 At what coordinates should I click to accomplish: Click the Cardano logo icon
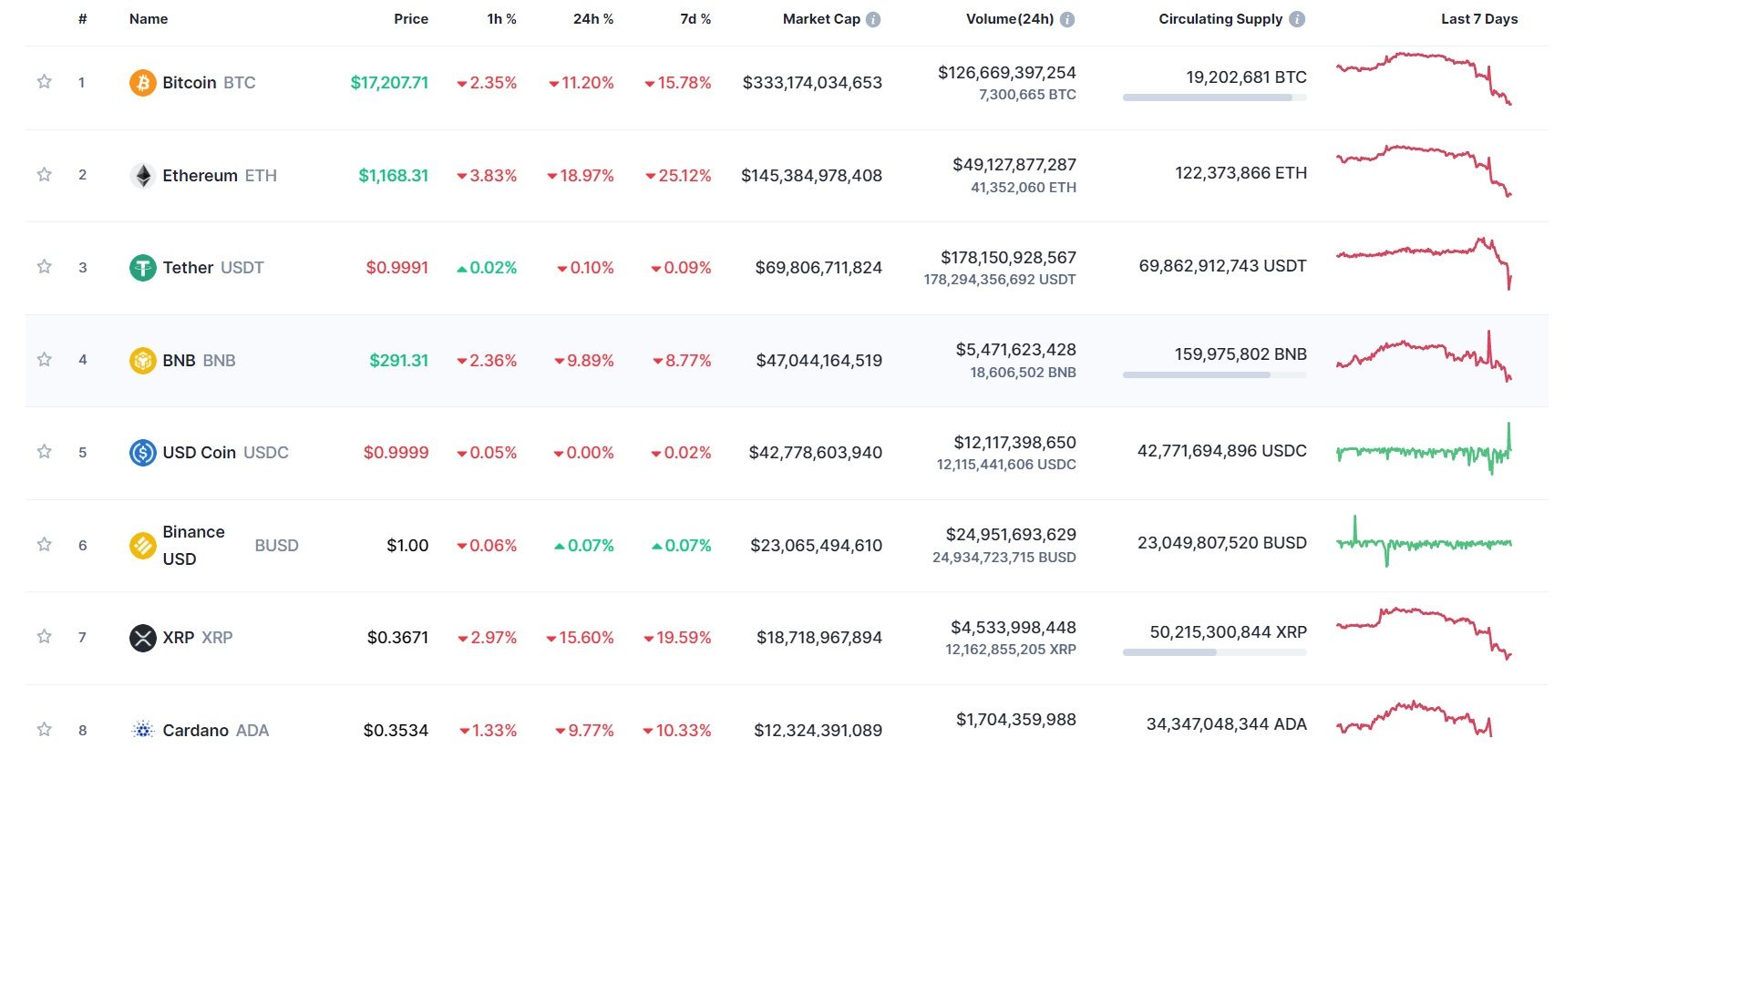pos(142,730)
